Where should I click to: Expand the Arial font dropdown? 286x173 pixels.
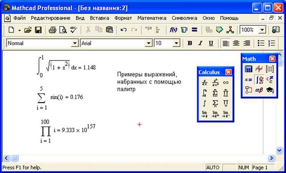[x=149, y=43]
